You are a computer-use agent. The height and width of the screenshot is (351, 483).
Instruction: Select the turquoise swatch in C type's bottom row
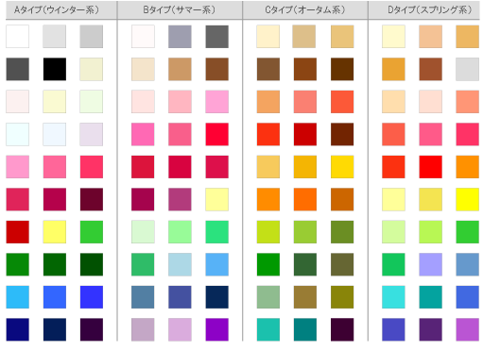pos(268,329)
